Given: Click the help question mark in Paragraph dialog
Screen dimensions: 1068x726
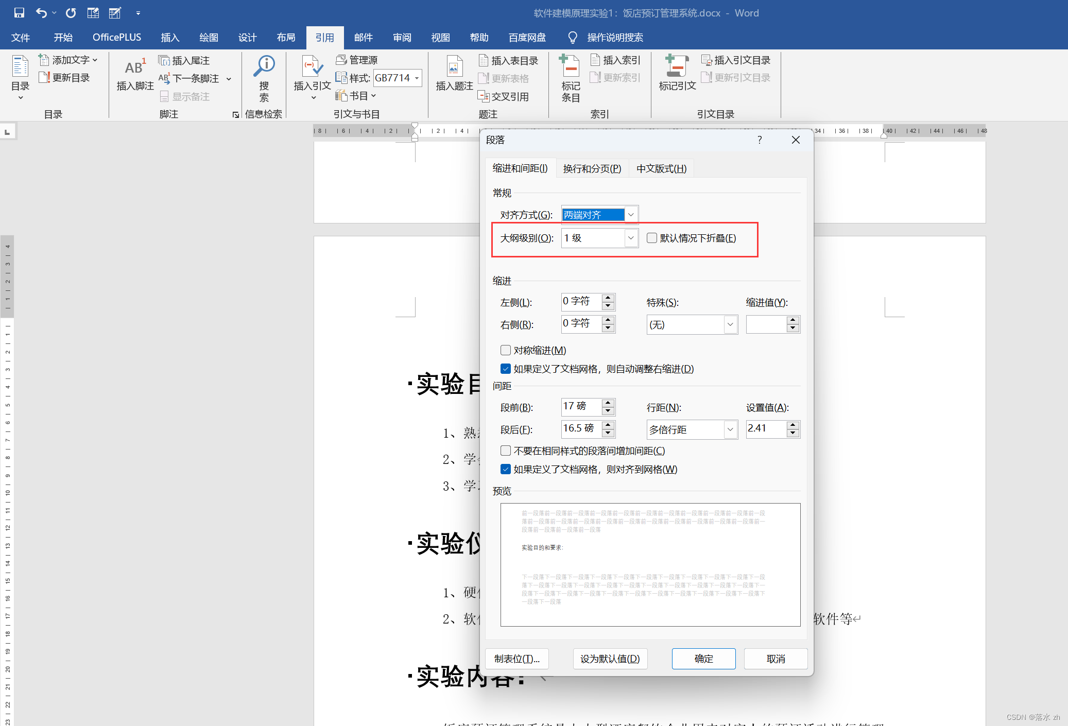Looking at the screenshot, I should (x=760, y=140).
